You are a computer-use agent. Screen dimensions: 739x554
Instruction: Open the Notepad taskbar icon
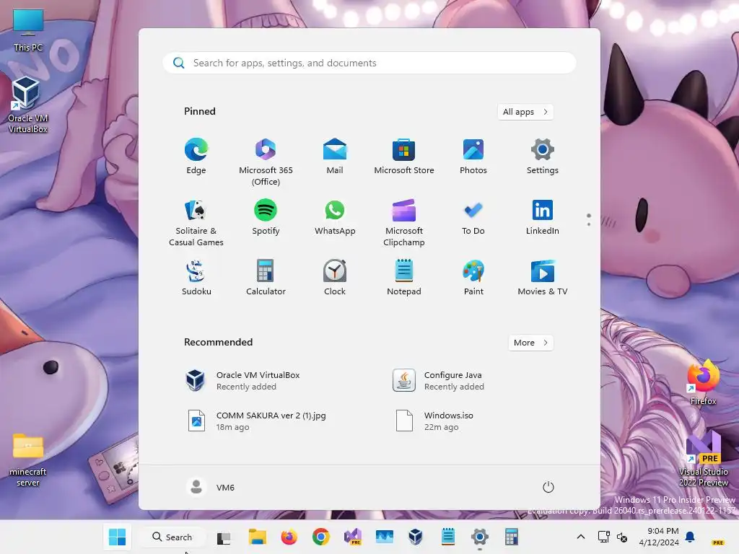point(447,537)
